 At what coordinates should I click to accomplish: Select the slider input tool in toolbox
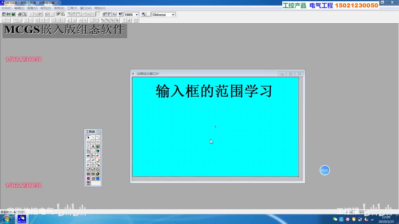tap(89, 165)
